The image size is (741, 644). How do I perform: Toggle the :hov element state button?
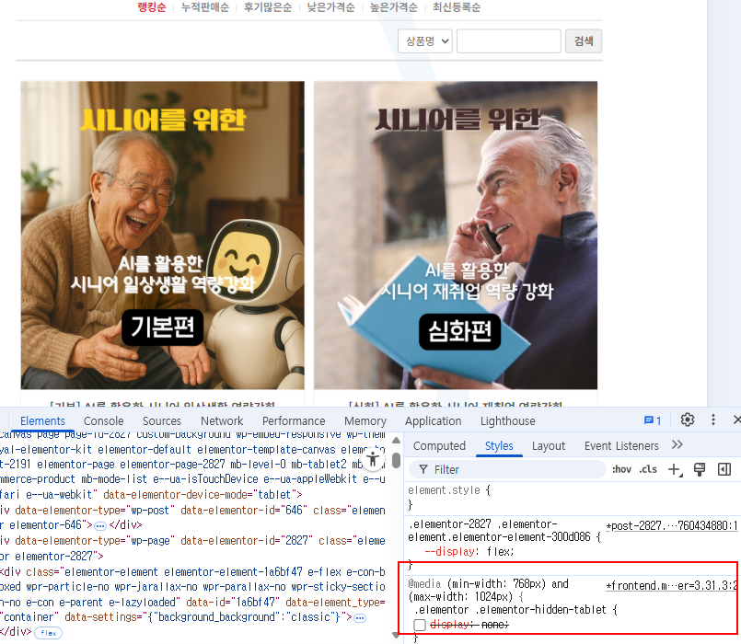coord(622,469)
